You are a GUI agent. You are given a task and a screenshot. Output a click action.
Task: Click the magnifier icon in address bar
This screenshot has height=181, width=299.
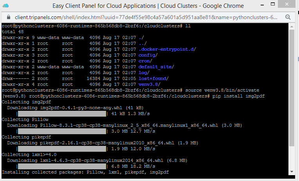click(x=288, y=18)
